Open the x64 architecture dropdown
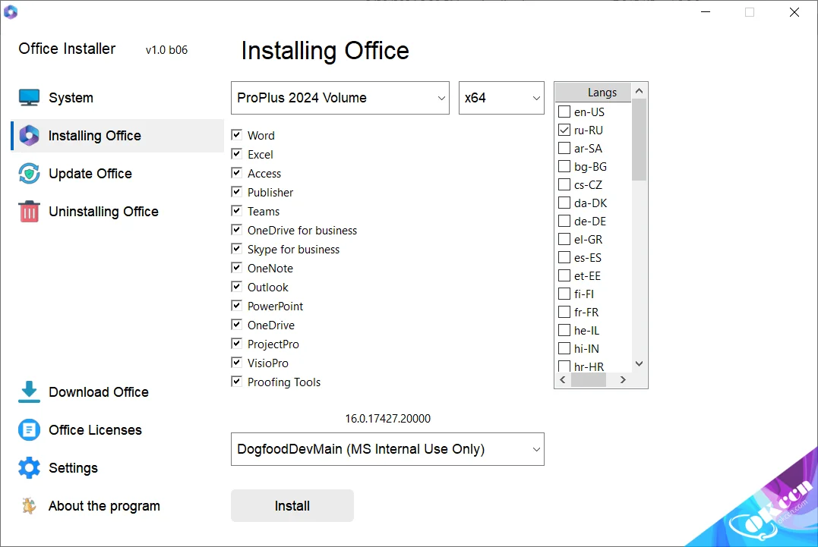 coord(501,97)
